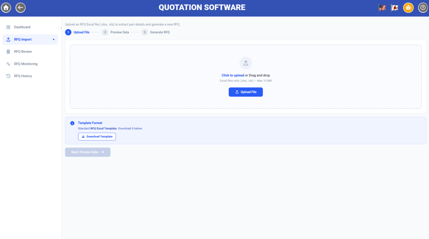Image resolution: width=429 pixels, height=239 pixels.
Task: Click the circular upload arrow icon in drop zone
Action: pos(246,63)
